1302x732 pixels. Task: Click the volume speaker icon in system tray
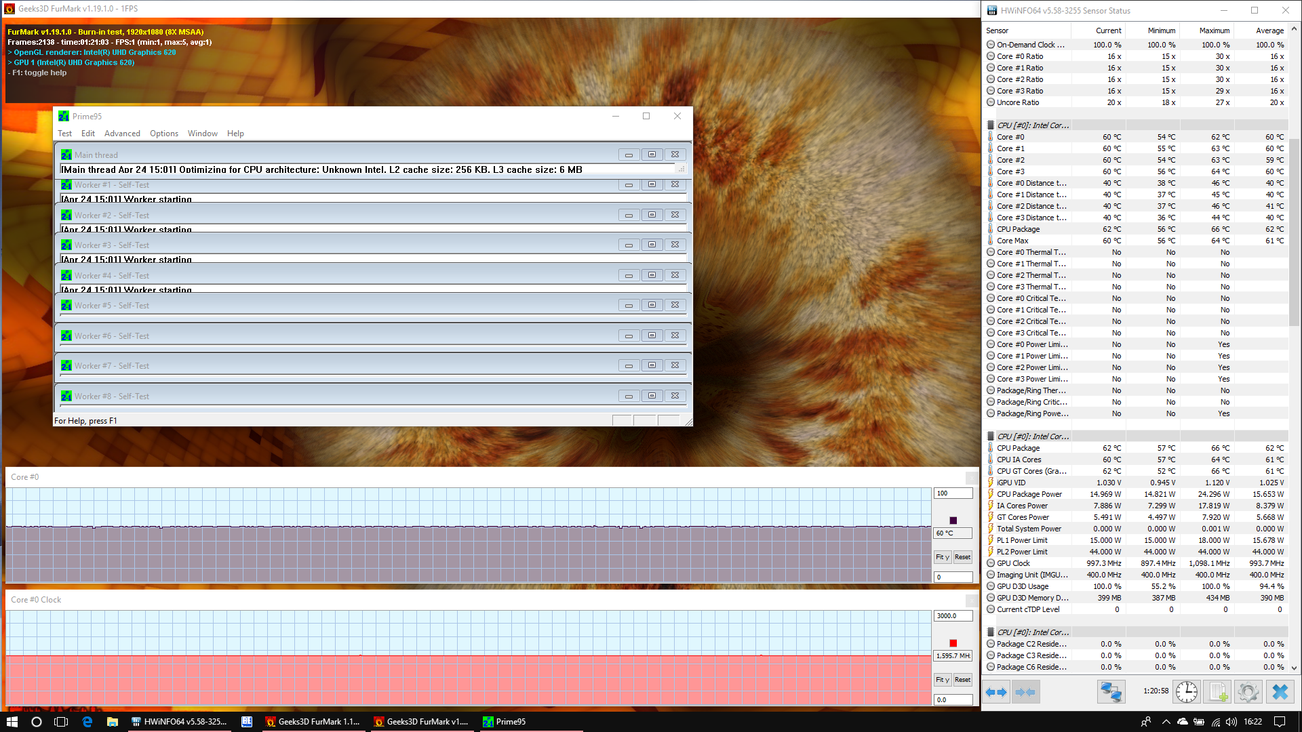pyautogui.click(x=1231, y=722)
